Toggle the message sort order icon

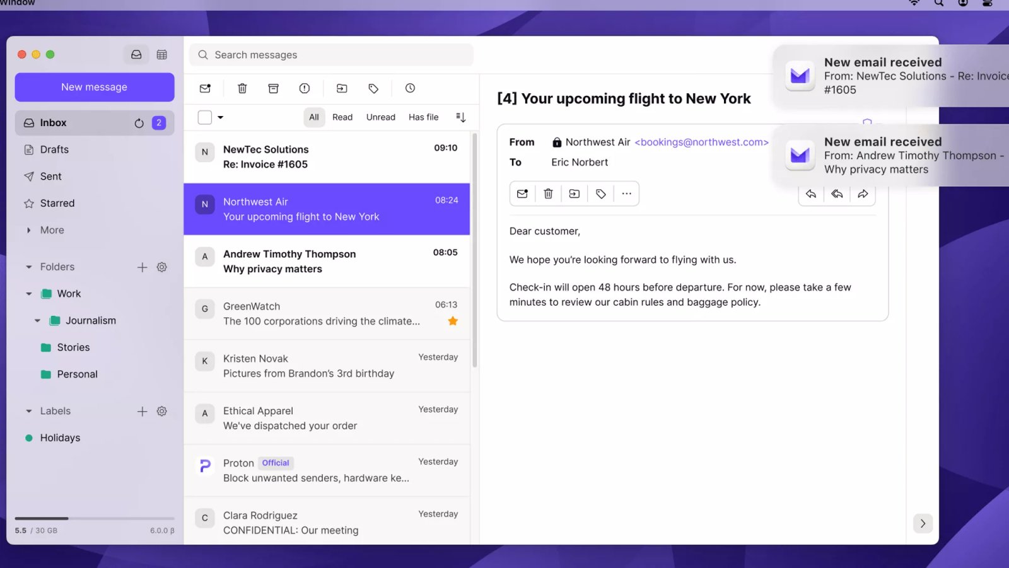pyautogui.click(x=461, y=117)
